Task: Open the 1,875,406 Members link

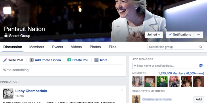Action: [172, 73]
